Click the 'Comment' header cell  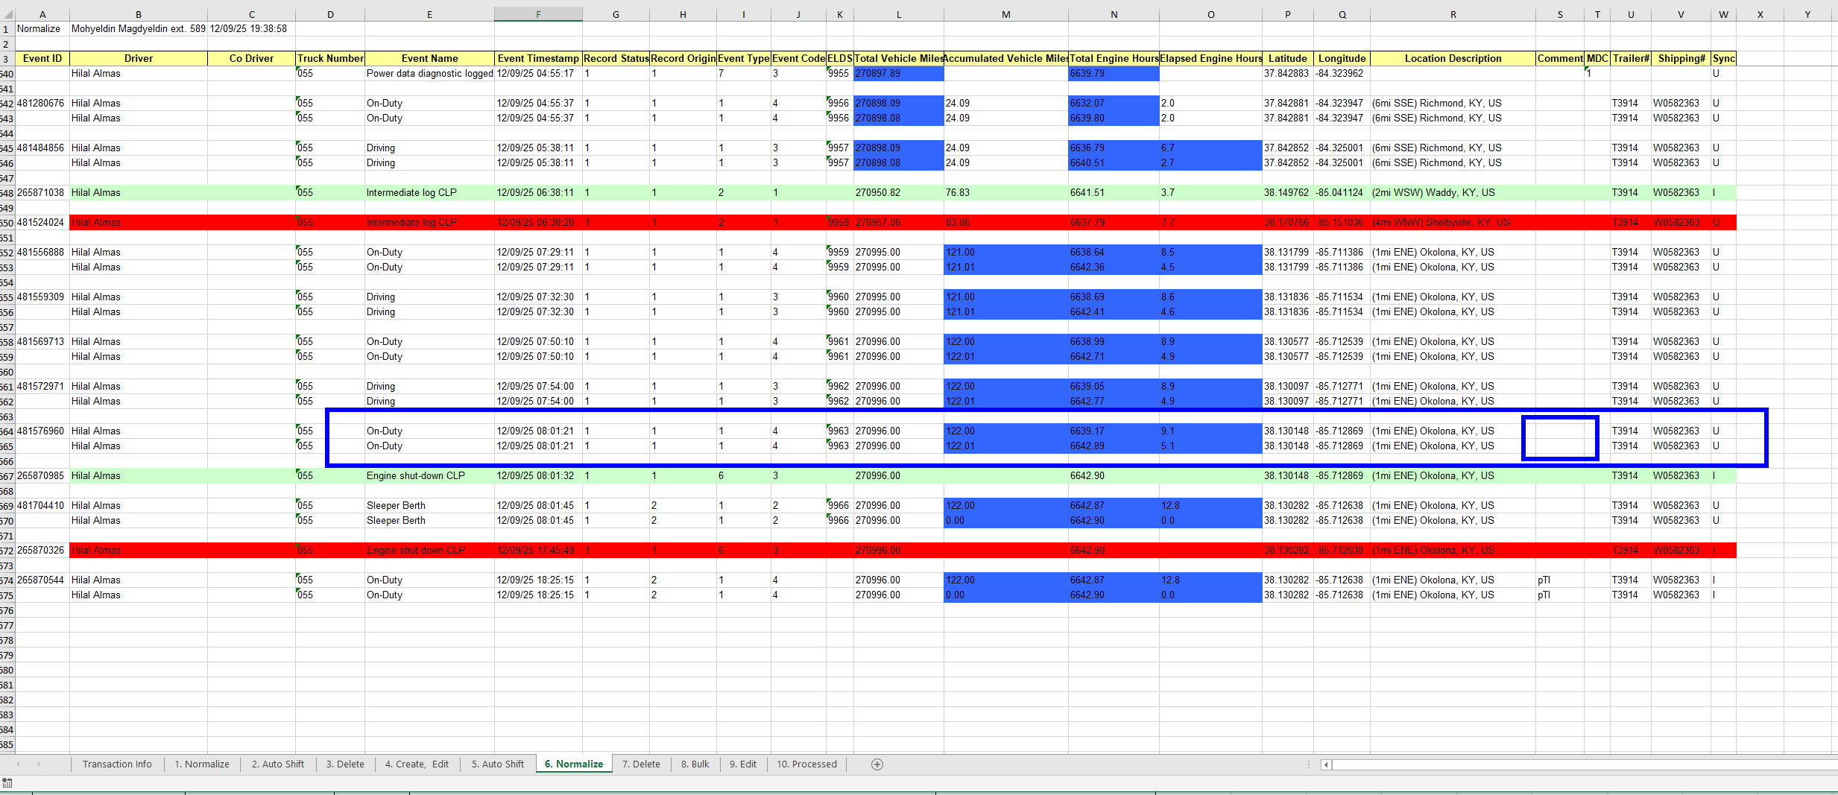pos(1560,59)
